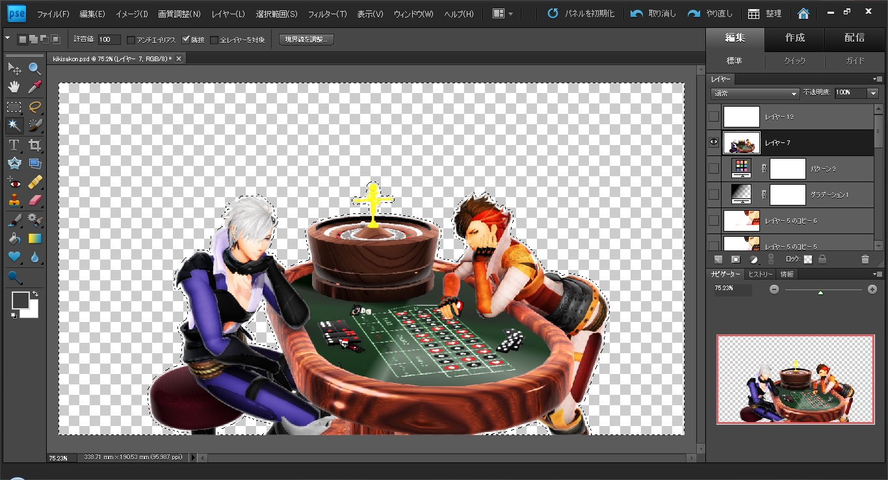Select the Custom Shape heart tool
This screenshot has width=888, height=480.
pyautogui.click(x=14, y=258)
